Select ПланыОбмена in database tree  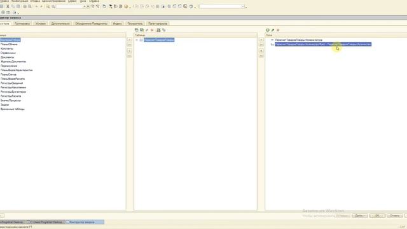tap(9, 45)
